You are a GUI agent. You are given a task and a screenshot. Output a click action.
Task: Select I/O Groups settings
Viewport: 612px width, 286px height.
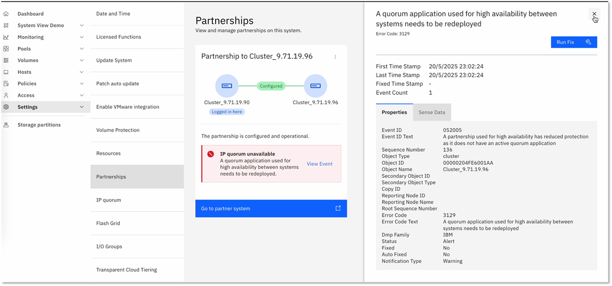137,246
